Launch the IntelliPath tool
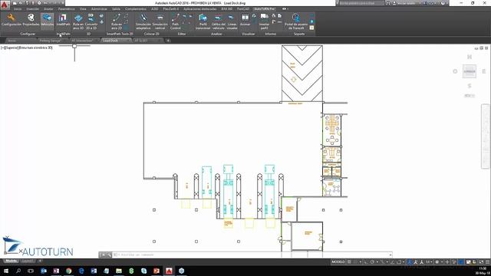The width and height of the screenshot is (491, 276). [x=63, y=20]
